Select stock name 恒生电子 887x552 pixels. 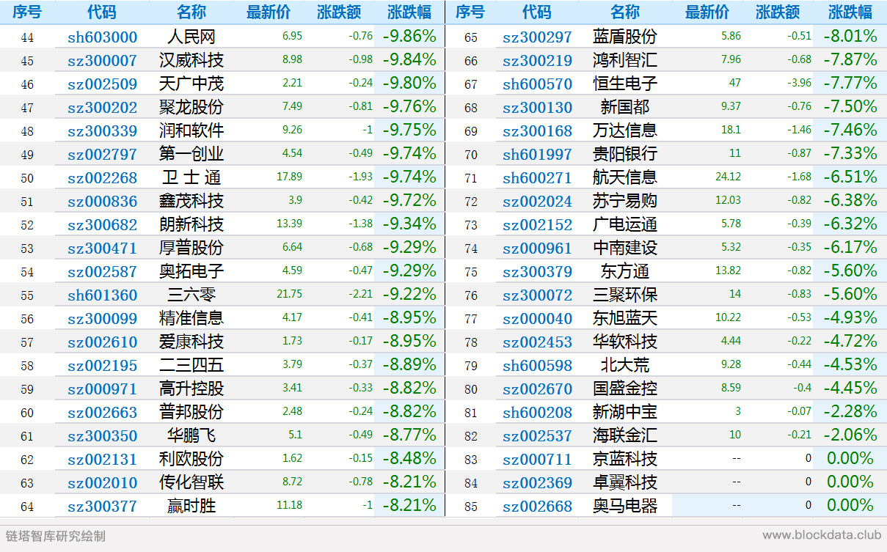pos(625,84)
